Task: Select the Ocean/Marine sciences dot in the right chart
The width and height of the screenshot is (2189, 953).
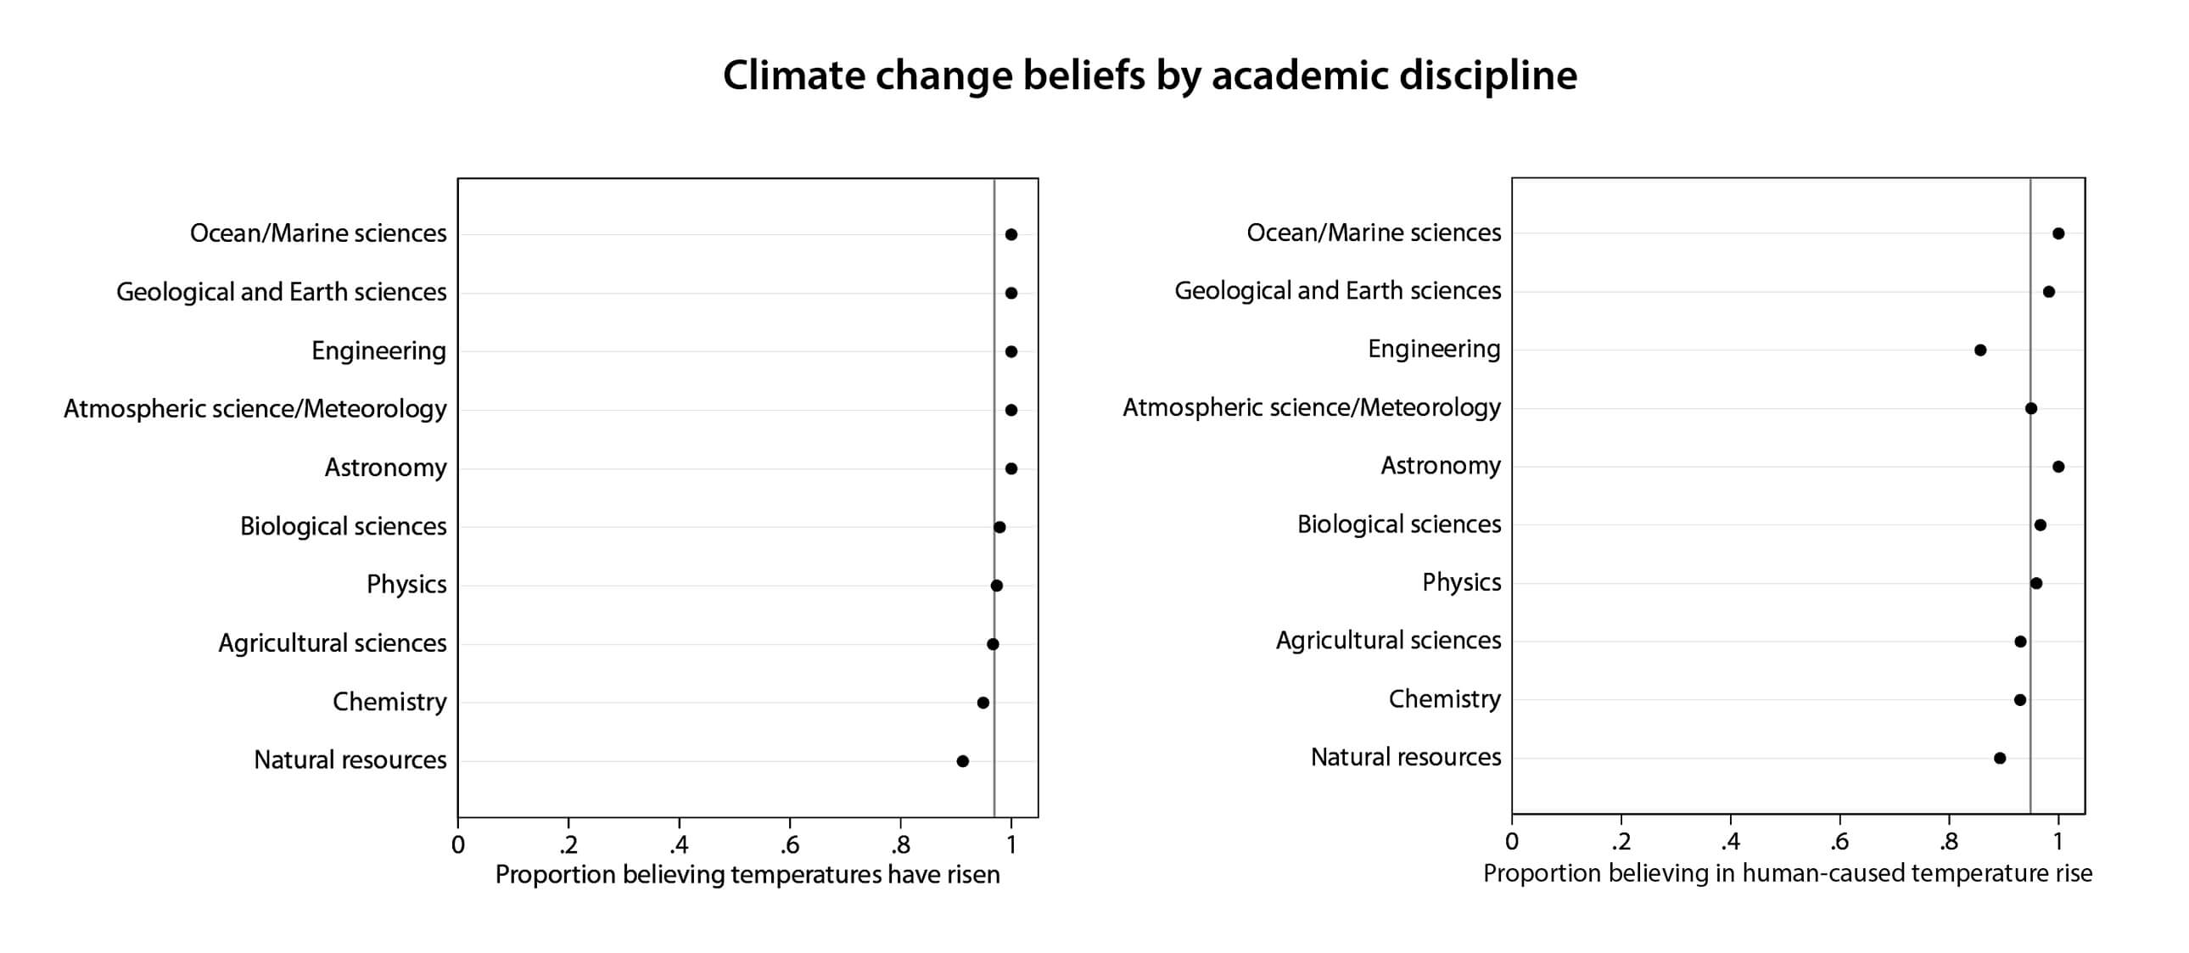Action: pyautogui.click(x=2058, y=233)
